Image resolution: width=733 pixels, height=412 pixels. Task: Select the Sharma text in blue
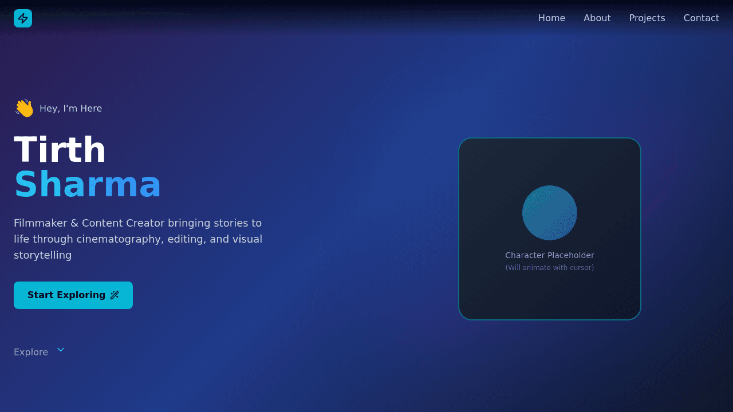pyautogui.click(x=88, y=184)
